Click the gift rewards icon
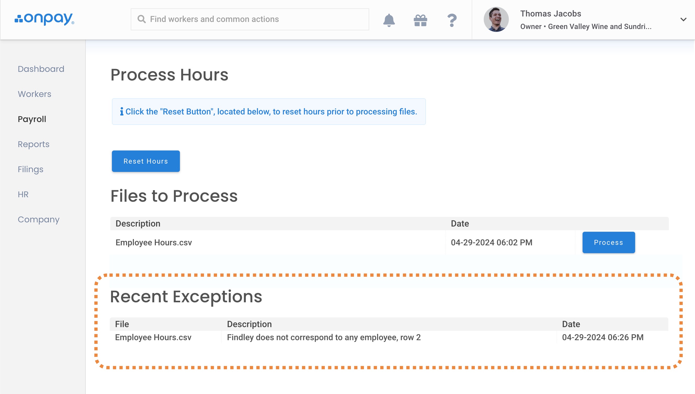 pyautogui.click(x=420, y=20)
